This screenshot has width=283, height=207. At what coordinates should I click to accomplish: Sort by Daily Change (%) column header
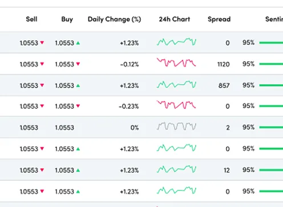[114, 19]
